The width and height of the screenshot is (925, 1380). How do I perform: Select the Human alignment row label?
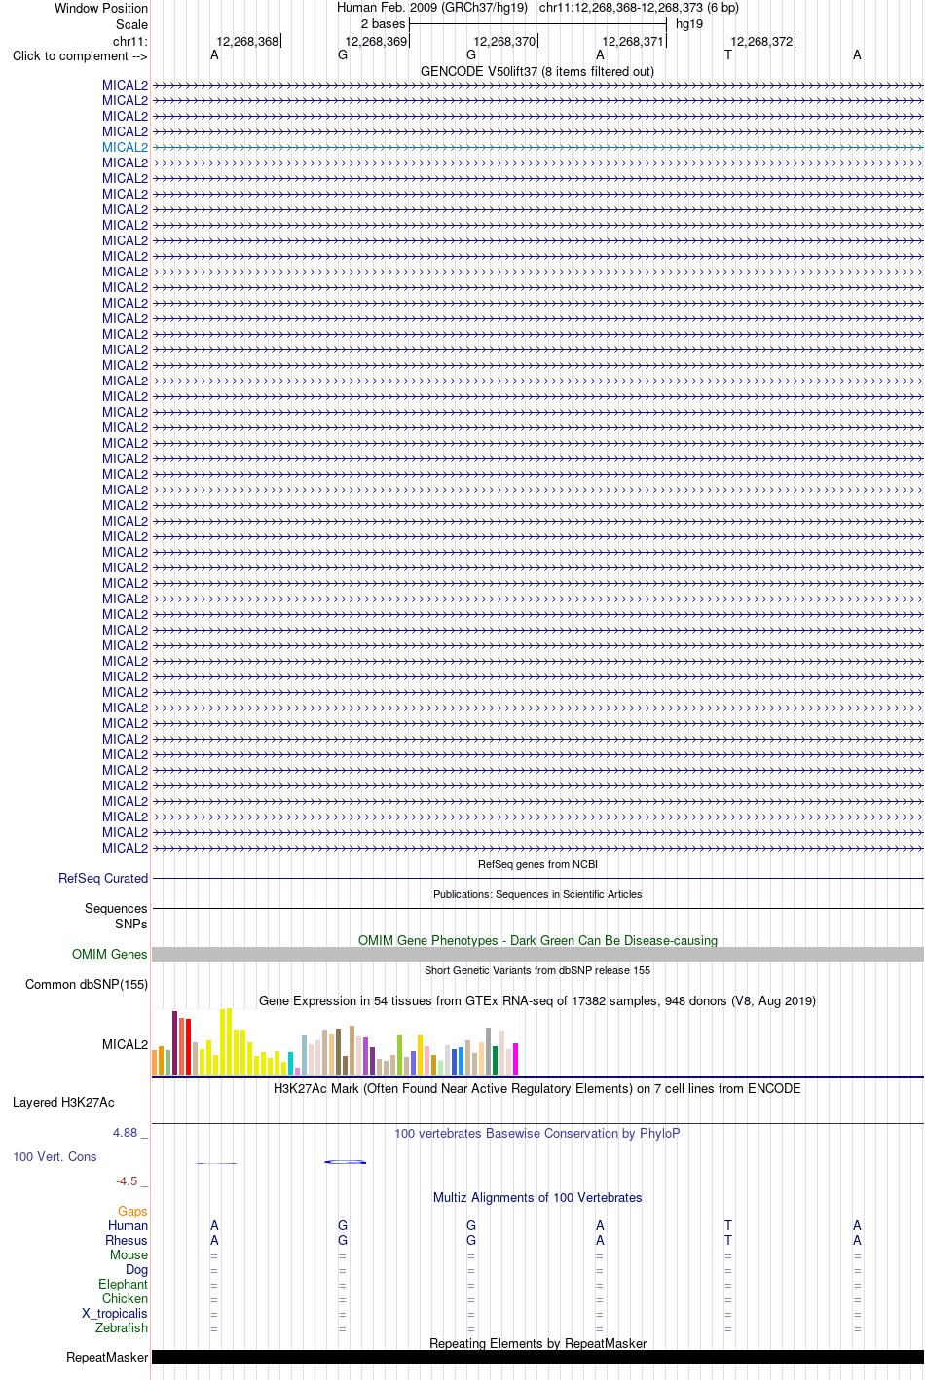pos(128,1225)
